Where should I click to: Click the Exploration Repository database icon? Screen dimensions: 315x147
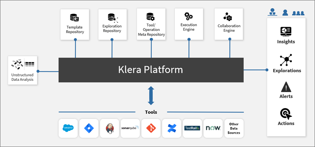coord(113,18)
